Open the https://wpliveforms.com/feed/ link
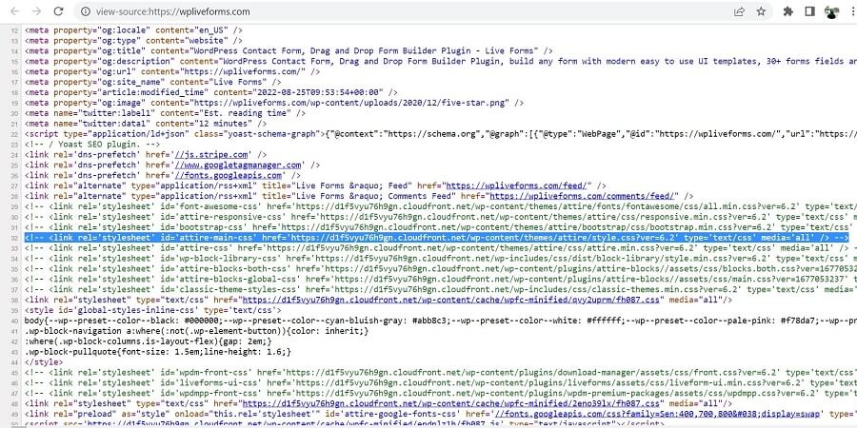 (x=519, y=185)
